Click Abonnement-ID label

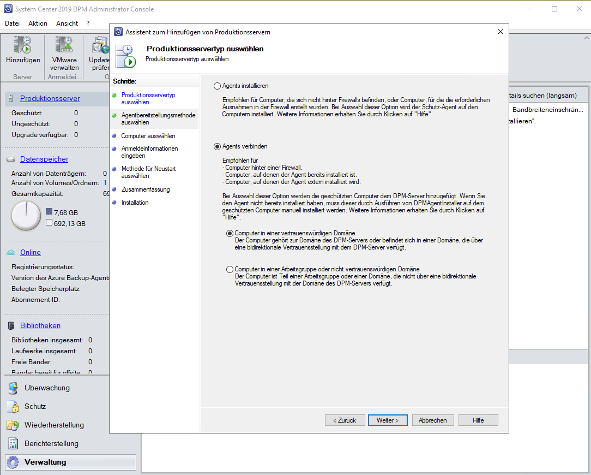click(35, 300)
